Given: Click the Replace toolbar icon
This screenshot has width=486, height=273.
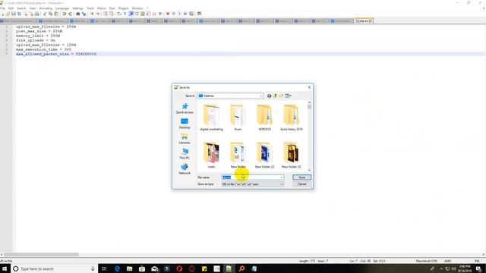Looking at the screenshot, I should [84, 14].
